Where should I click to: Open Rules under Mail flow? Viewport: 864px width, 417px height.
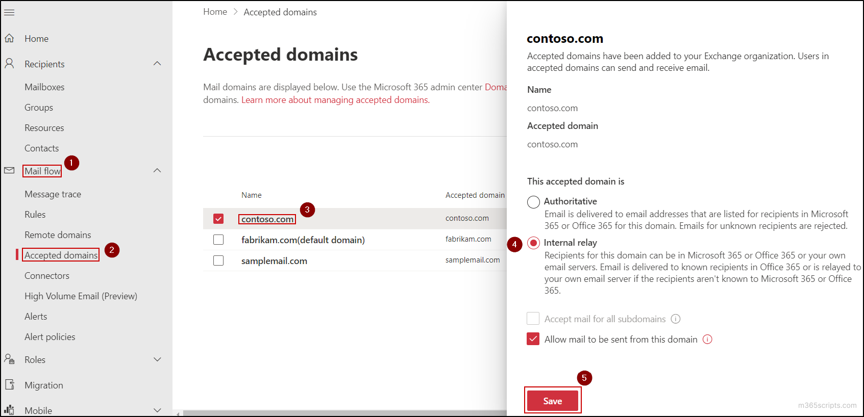pos(35,215)
